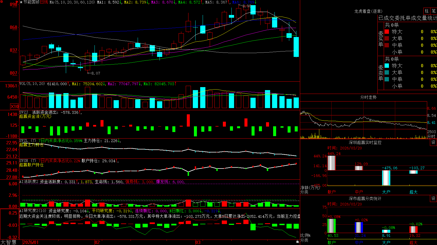Toggle the 笔 tick display mode
Viewport: 437px width, 245px height.
click(x=433, y=11)
